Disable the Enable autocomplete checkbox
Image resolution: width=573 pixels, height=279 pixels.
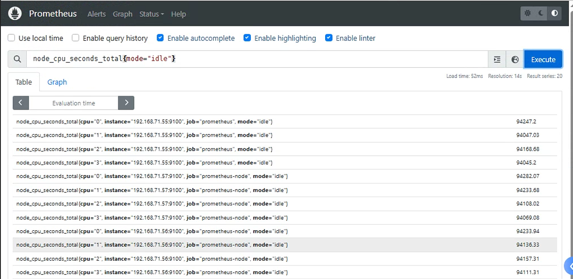pyautogui.click(x=160, y=38)
